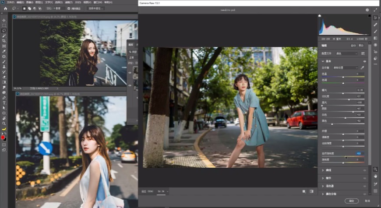The width and height of the screenshot is (381, 208).
Task: Click the OK (确定) button
Action: [x=351, y=201]
